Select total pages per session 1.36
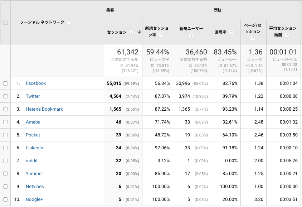This screenshot has height=207, width=302. click(255, 52)
